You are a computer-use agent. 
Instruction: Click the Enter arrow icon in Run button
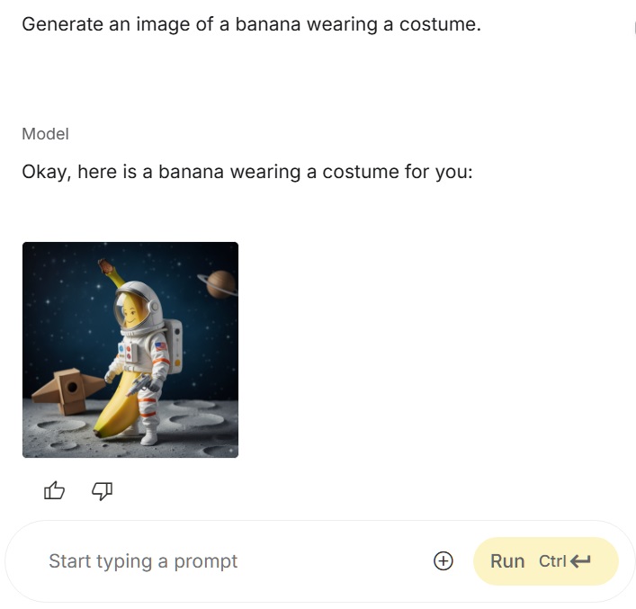580,561
